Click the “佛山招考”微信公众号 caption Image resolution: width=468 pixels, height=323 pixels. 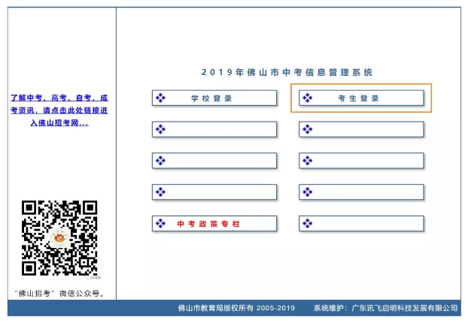point(60,293)
